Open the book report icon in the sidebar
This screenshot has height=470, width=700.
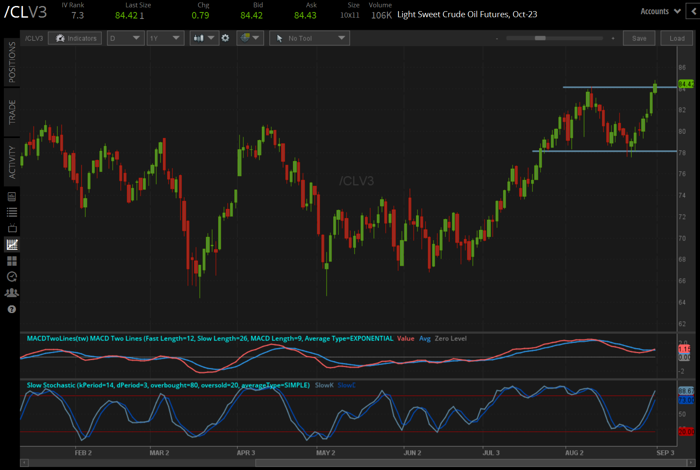[x=12, y=197]
